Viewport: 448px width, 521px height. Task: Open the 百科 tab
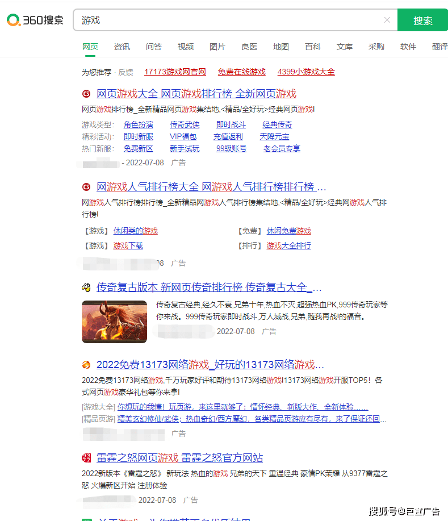tap(313, 47)
